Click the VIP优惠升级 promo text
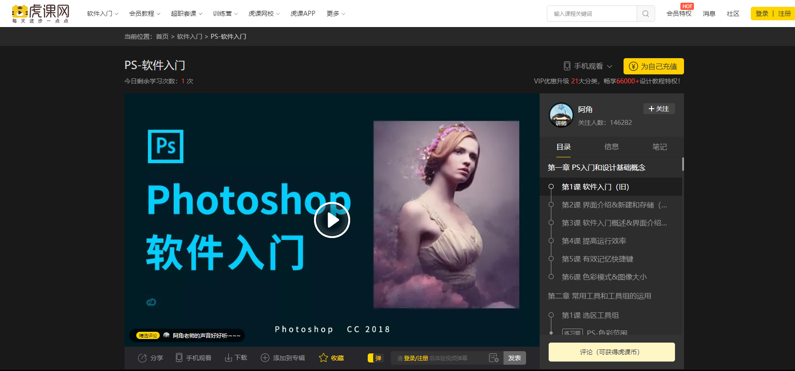Image resolution: width=795 pixels, height=371 pixels. [607, 81]
